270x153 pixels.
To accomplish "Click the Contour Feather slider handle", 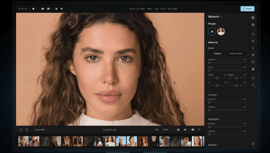I will (x=209, y=110).
